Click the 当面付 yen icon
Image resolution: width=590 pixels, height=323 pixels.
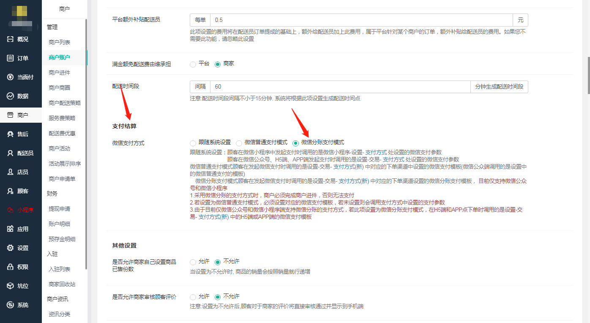coord(11,77)
